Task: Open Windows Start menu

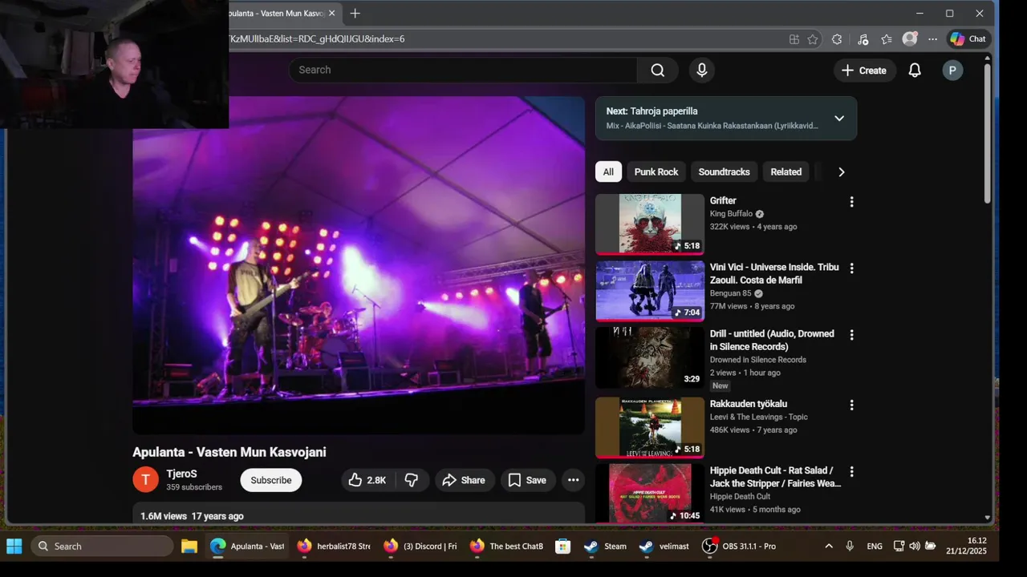Action: coord(14,547)
